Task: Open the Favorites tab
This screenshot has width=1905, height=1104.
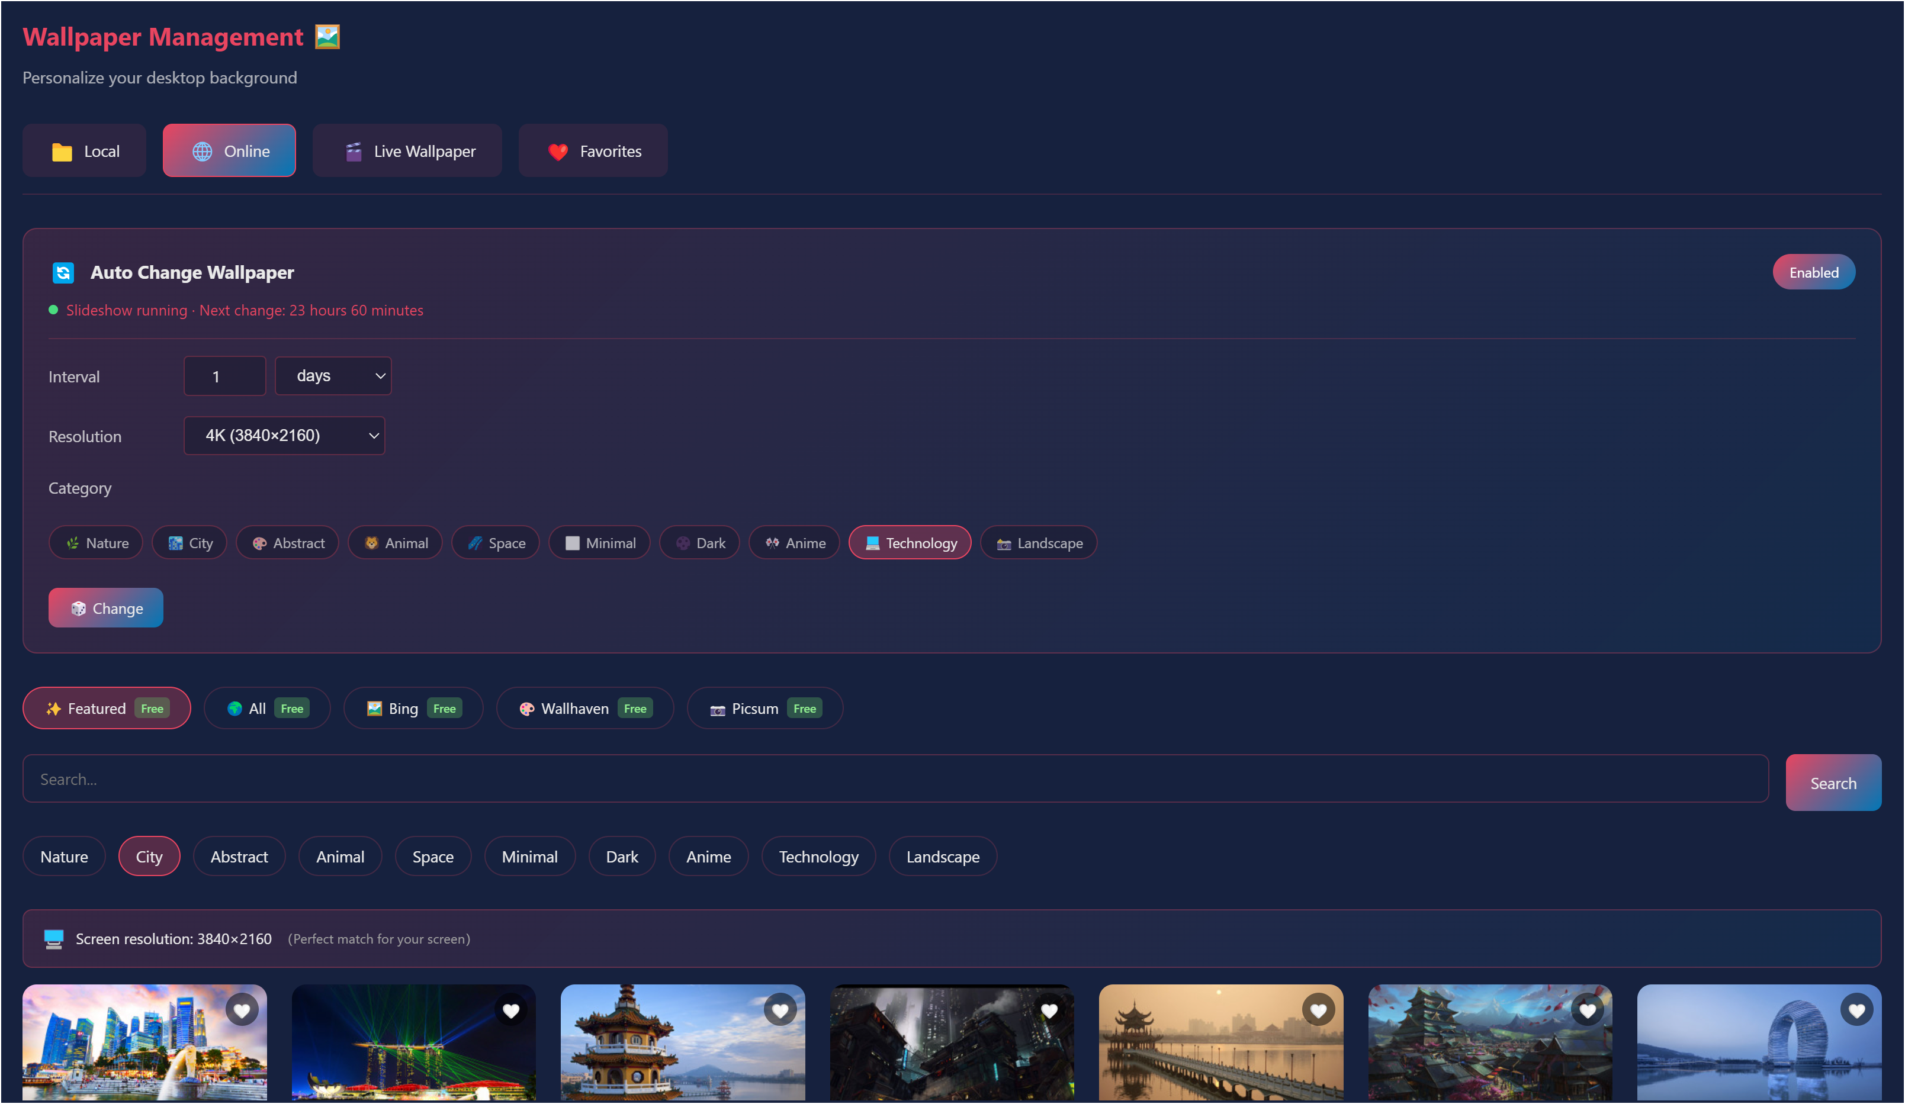Action: [x=593, y=151]
